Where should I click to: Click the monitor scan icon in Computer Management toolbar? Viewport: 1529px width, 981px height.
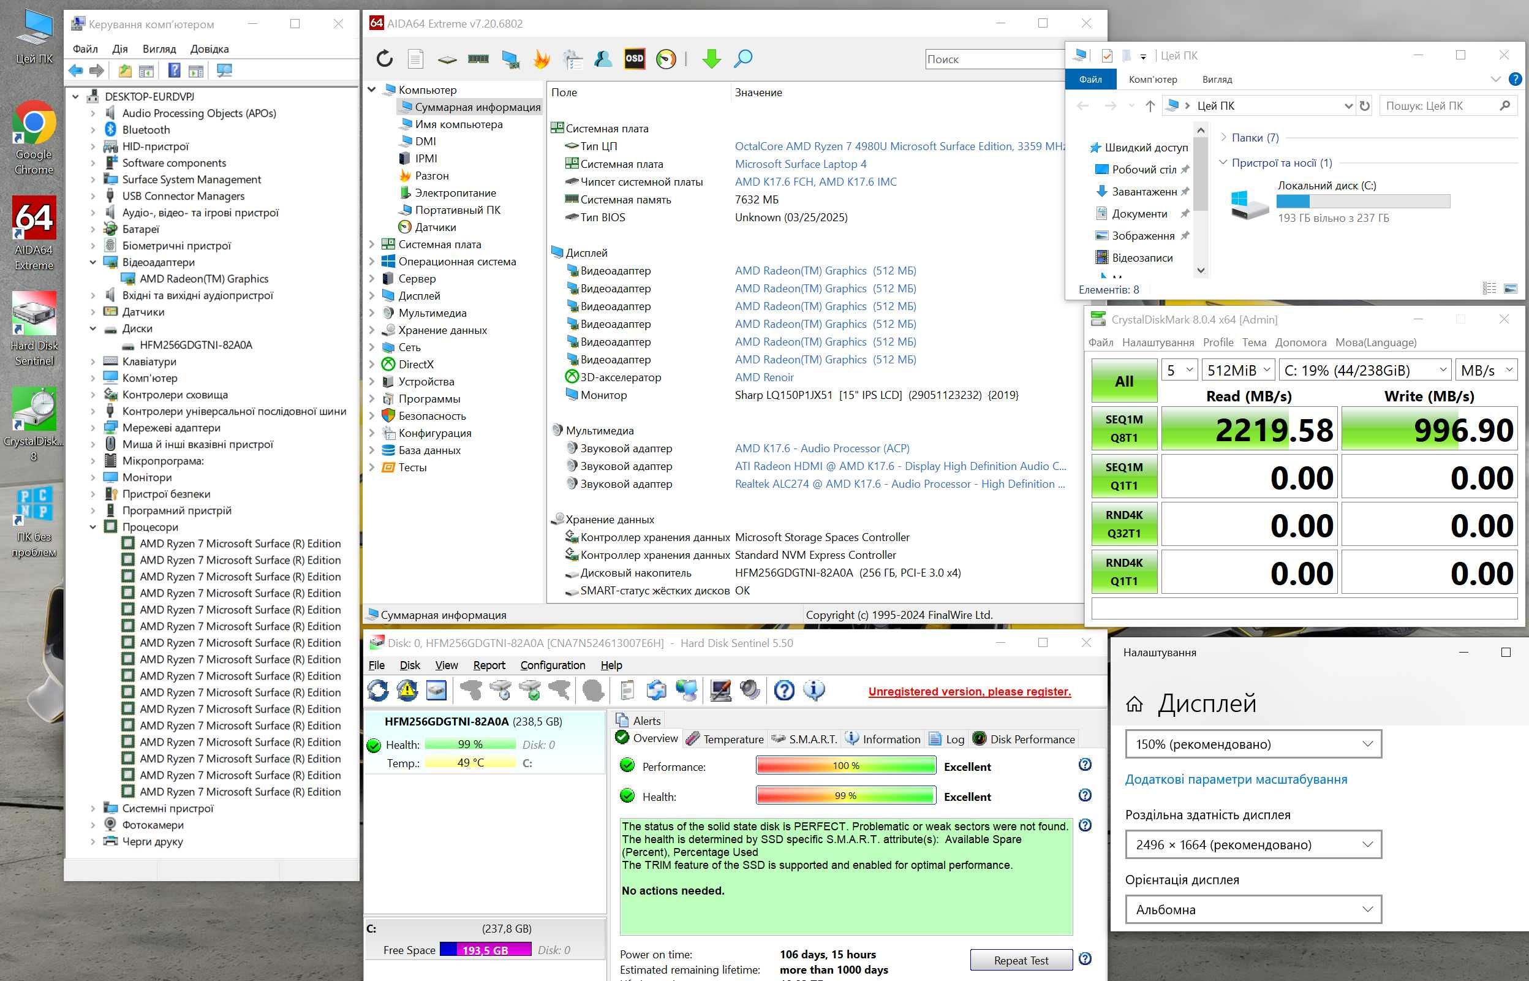coord(224,70)
